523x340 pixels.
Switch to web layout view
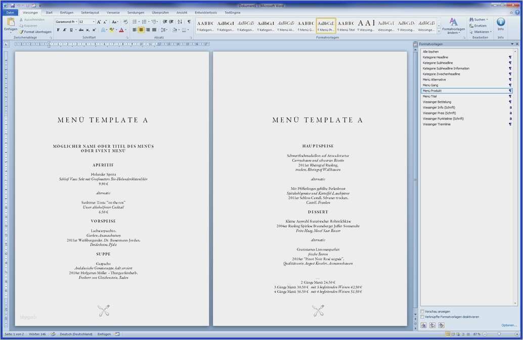[458, 334]
